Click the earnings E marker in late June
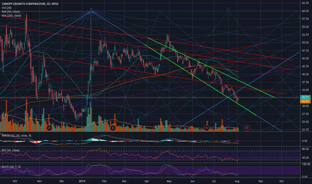 (207, 128)
